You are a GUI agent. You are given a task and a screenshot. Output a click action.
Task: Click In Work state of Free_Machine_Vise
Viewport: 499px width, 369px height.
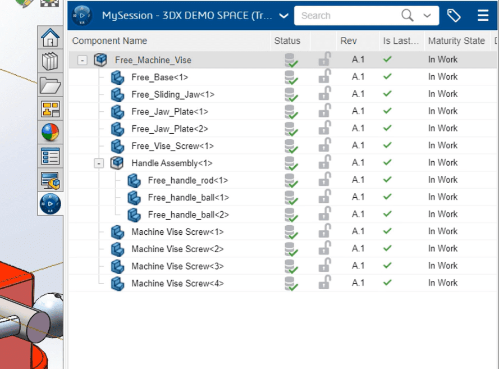coord(443,60)
